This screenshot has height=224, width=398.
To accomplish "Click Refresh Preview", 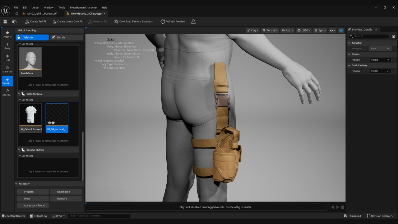I will tap(173, 21).
